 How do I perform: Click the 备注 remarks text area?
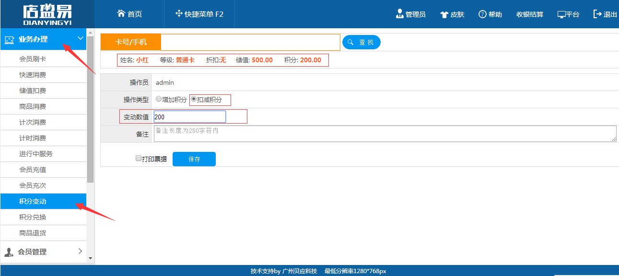[x=385, y=134]
